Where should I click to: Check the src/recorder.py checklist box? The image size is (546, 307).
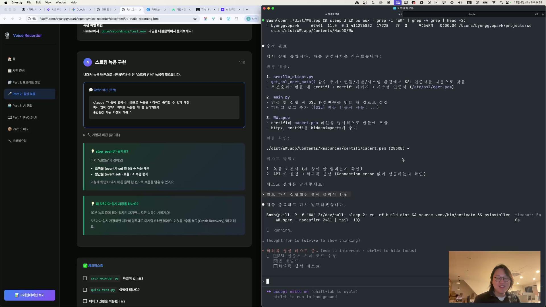tap(85, 279)
